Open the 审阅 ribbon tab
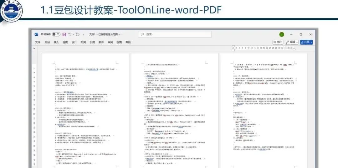The height and width of the screenshot is (168, 338). point(110,42)
